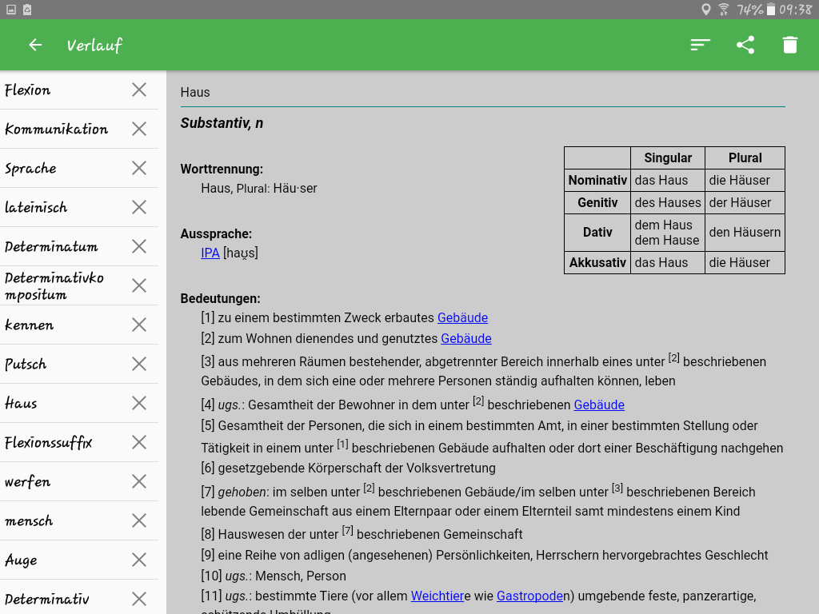Viewport: 819px width, 614px height.
Task: Share the history via share icon
Action: tap(745, 45)
